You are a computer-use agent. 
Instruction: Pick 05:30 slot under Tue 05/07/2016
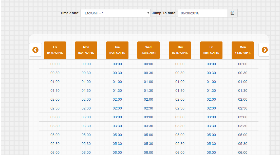coord(117,144)
